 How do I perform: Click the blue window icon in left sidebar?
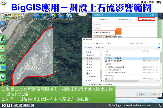3,67
